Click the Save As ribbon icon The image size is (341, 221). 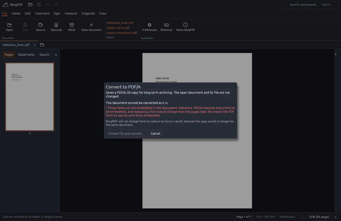pyautogui.click(x=41, y=25)
